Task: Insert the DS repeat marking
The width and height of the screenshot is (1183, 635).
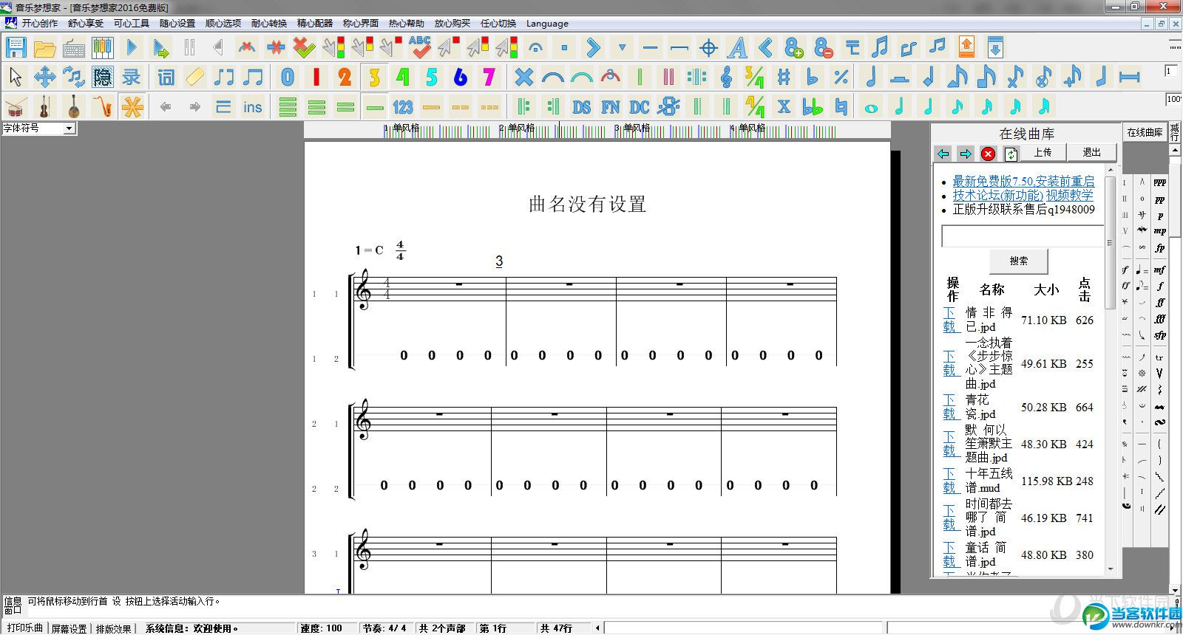Action: click(x=581, y=107)
